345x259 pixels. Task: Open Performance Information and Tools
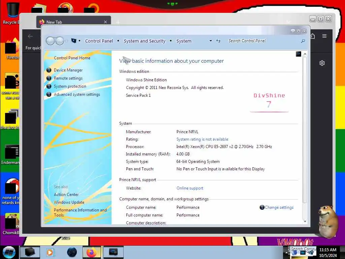[x=80, y=212]
